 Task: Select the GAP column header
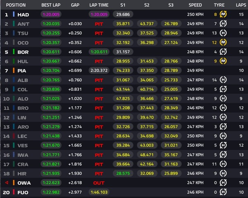75,5
